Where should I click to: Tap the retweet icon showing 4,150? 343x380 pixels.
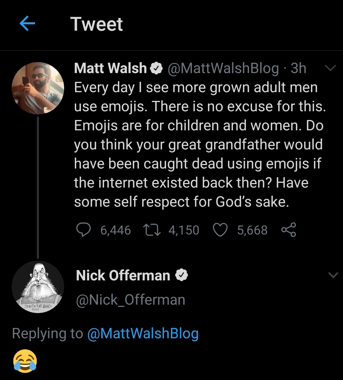(151, 230)
